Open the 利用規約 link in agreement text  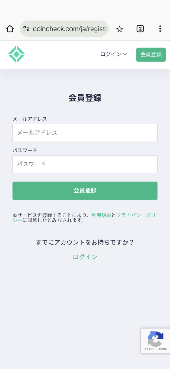pyautogui.click(x=101, y=215)
